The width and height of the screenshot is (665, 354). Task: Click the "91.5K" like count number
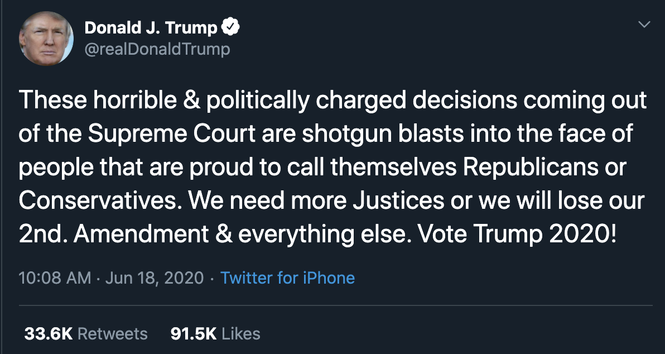coord(194,334)
